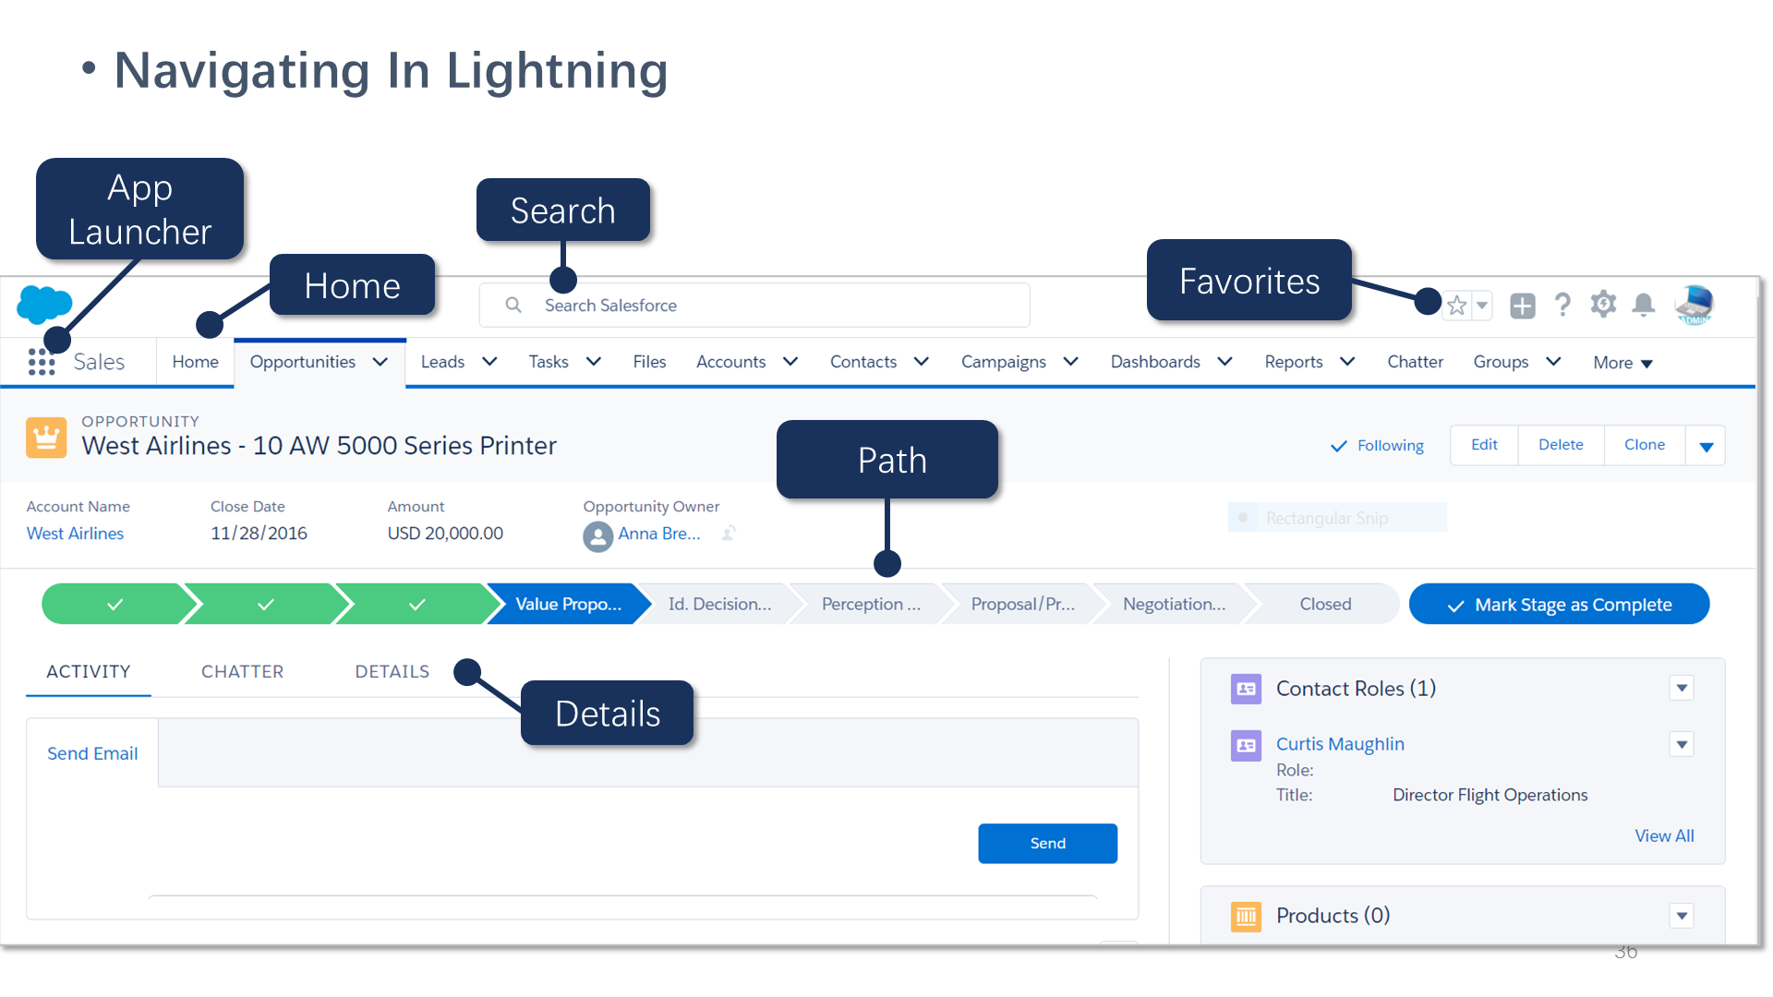The image size is (1773, 997).
Task: Open the Home tab
Action: (195, 362)
